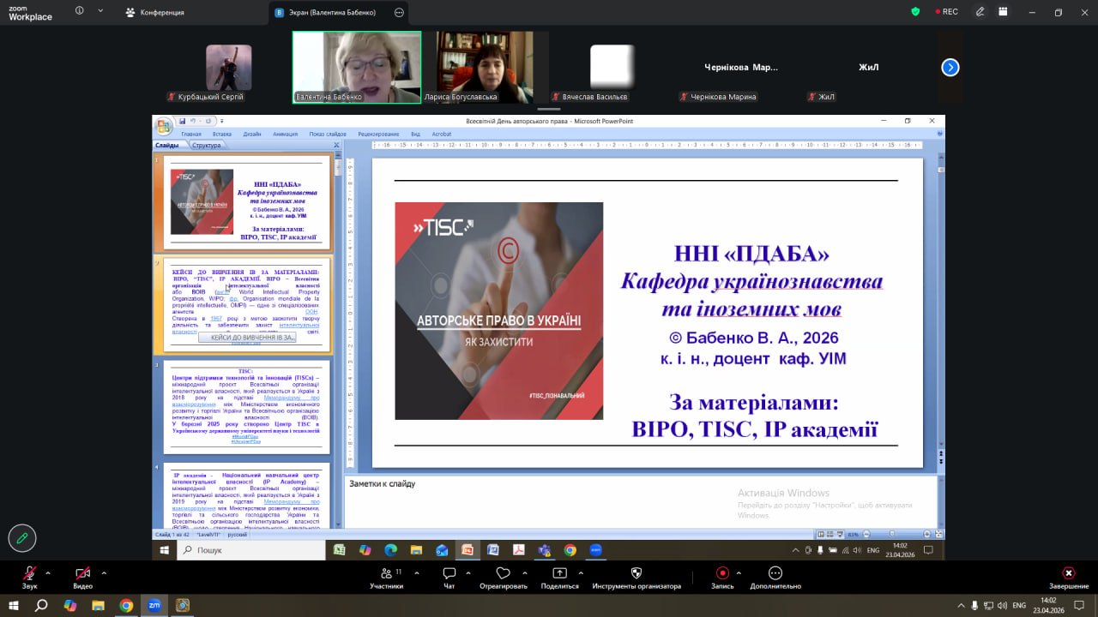Open the Zoom Chat panel
The height and width of the screenshot is (617, 1098).
(449, 573)
